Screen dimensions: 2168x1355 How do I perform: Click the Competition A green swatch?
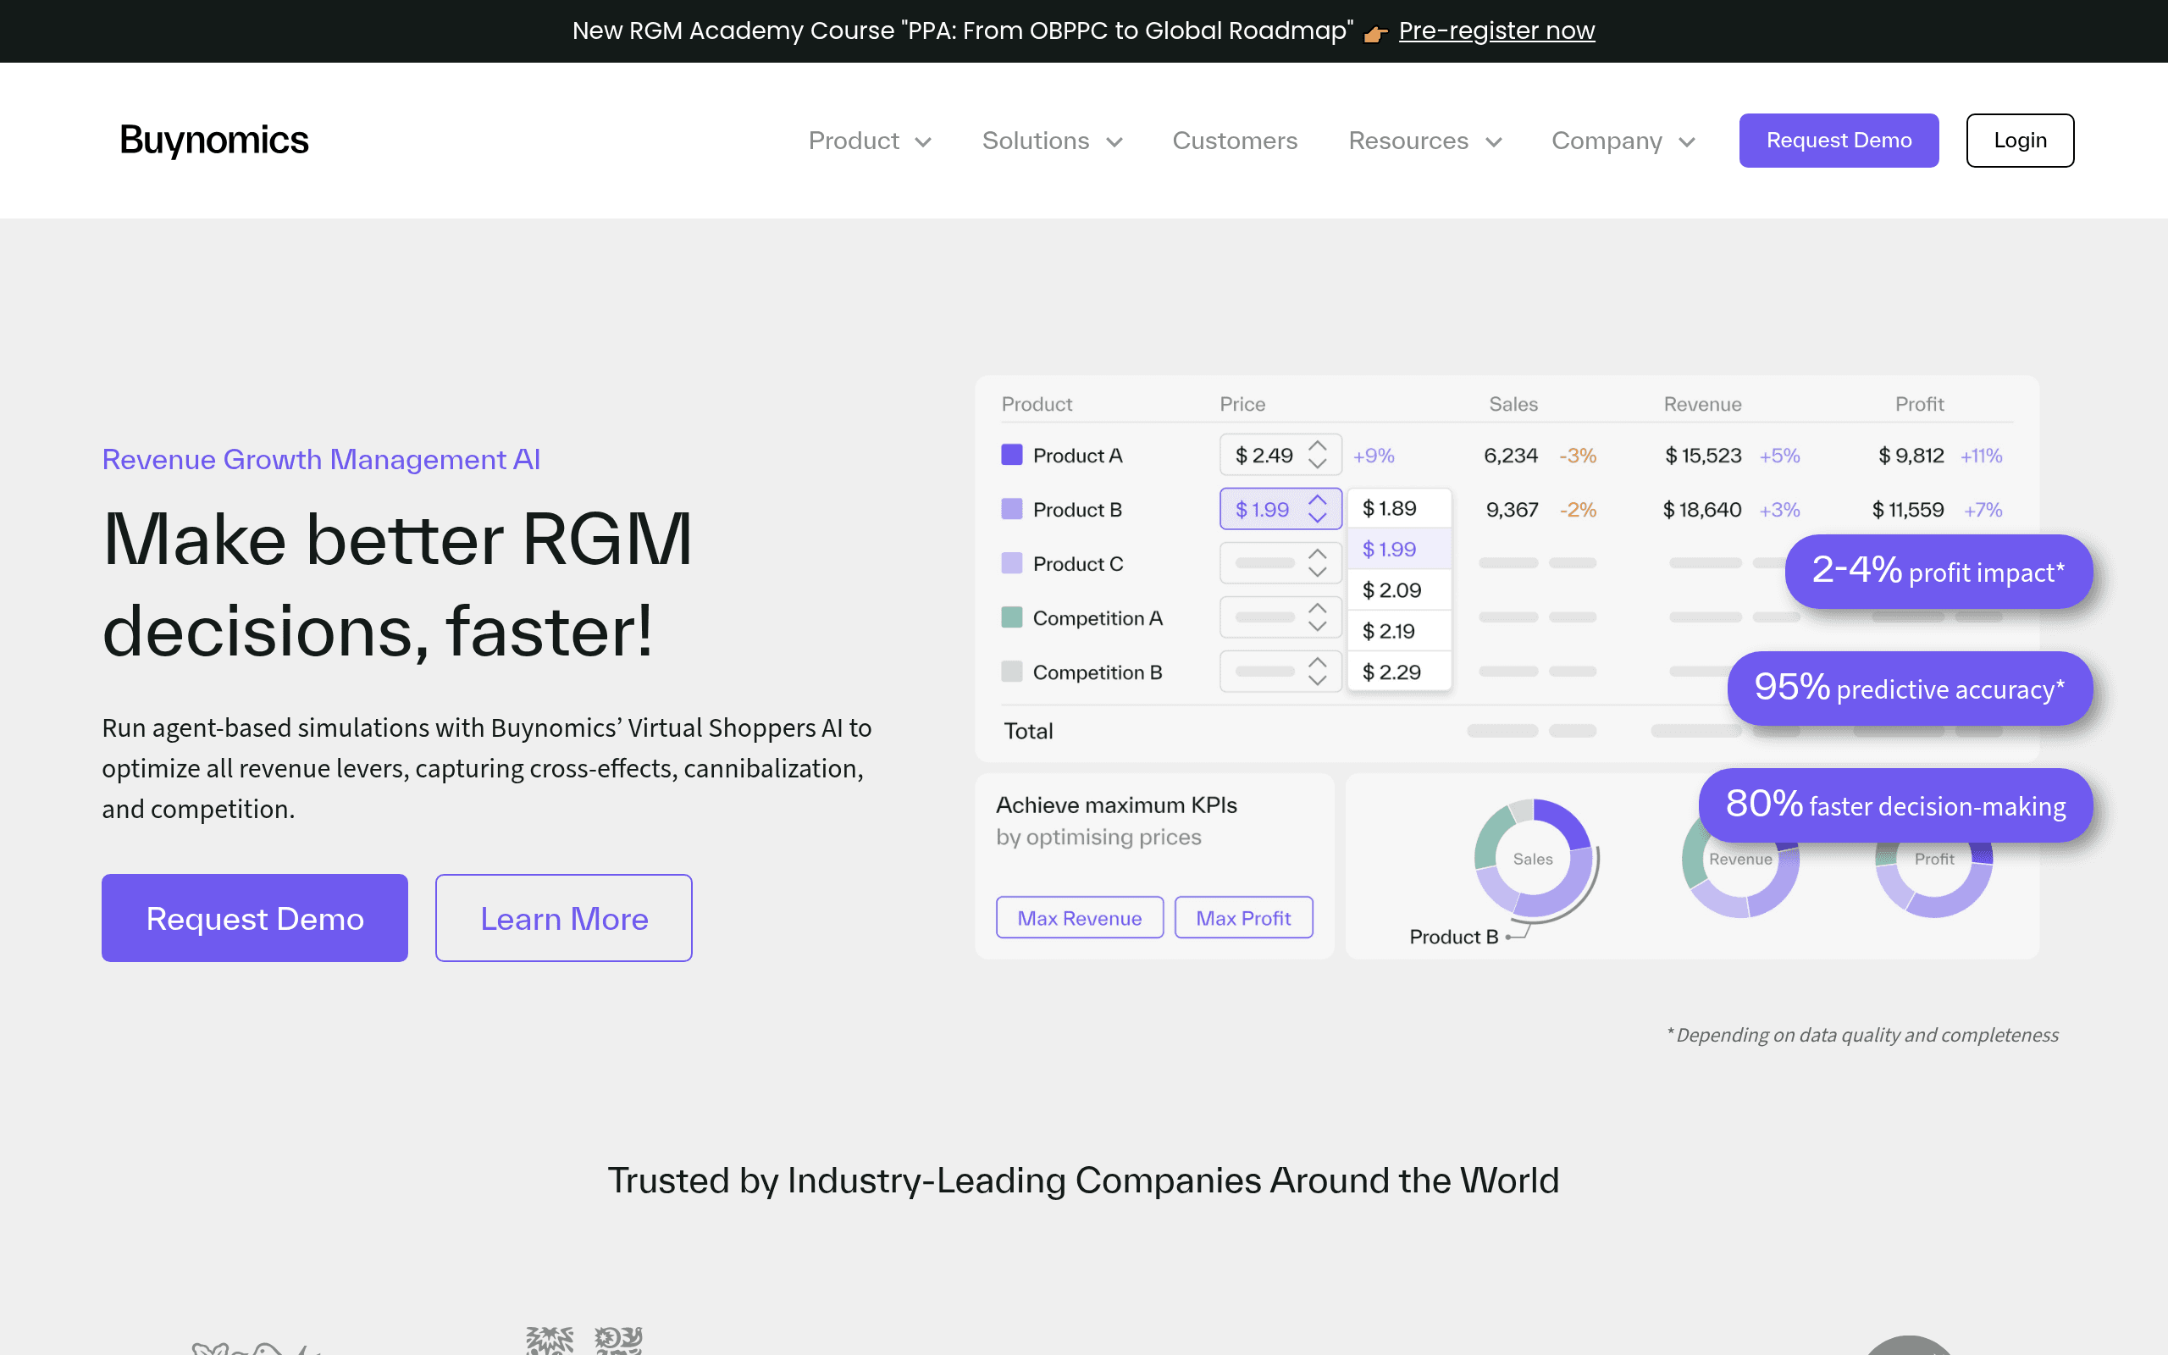point(1011,617)
